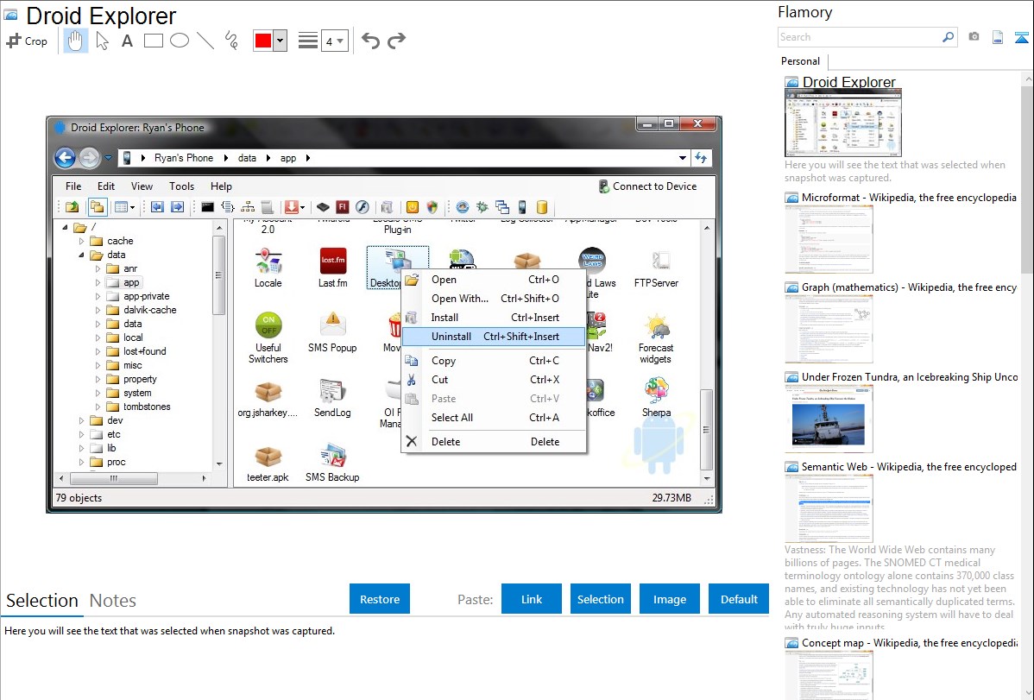
Task: Click the red Fl Flash toolbar icon
Action: point(342,207)
